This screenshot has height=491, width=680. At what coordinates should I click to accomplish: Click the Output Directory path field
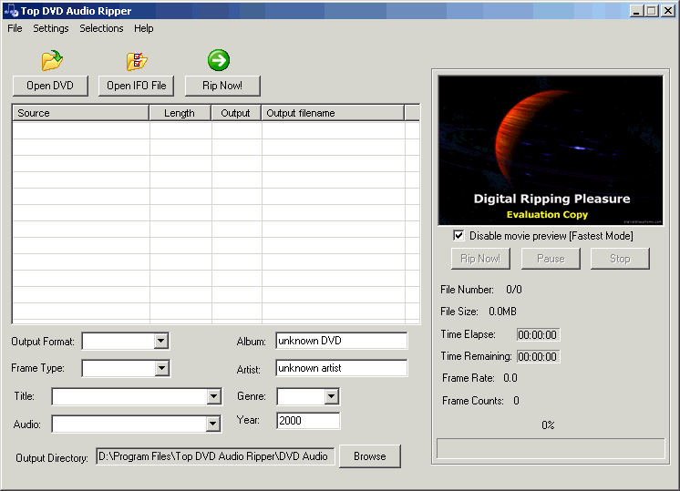215,456
